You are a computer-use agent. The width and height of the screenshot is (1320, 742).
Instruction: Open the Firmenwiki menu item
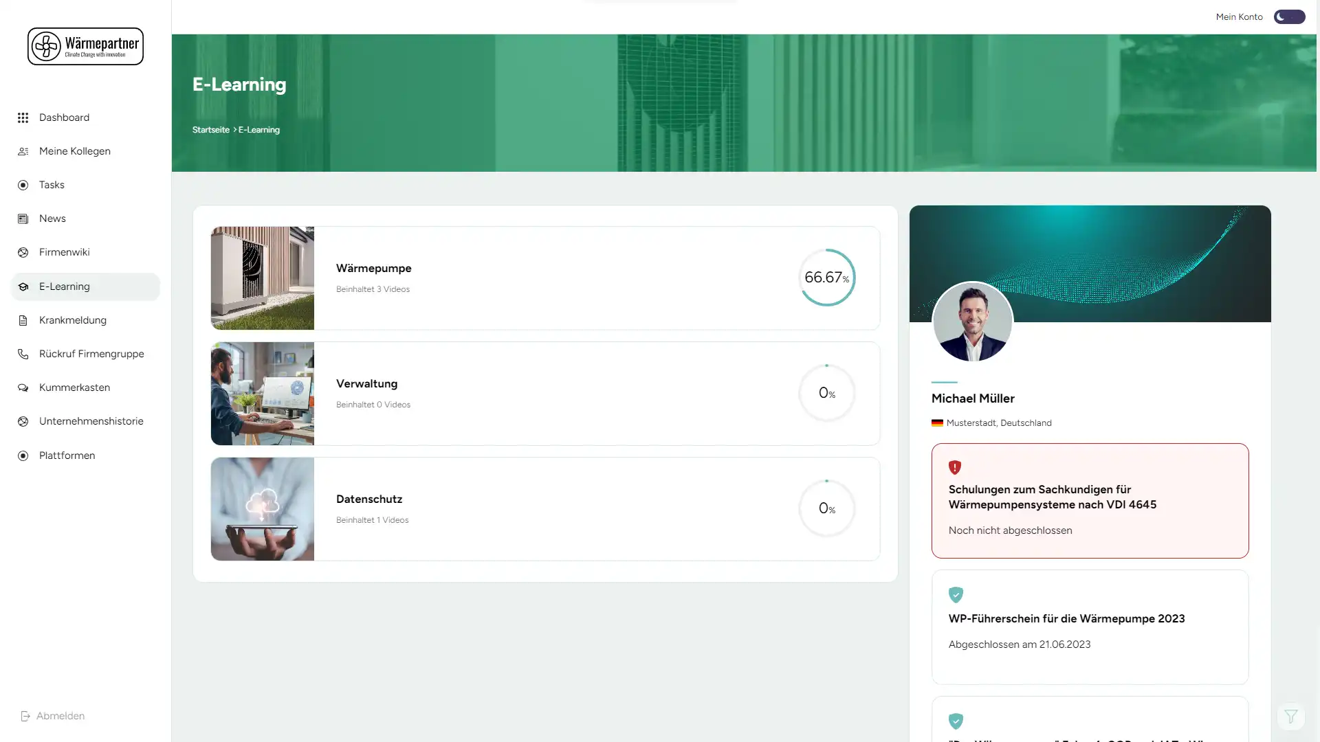(64, 252)
